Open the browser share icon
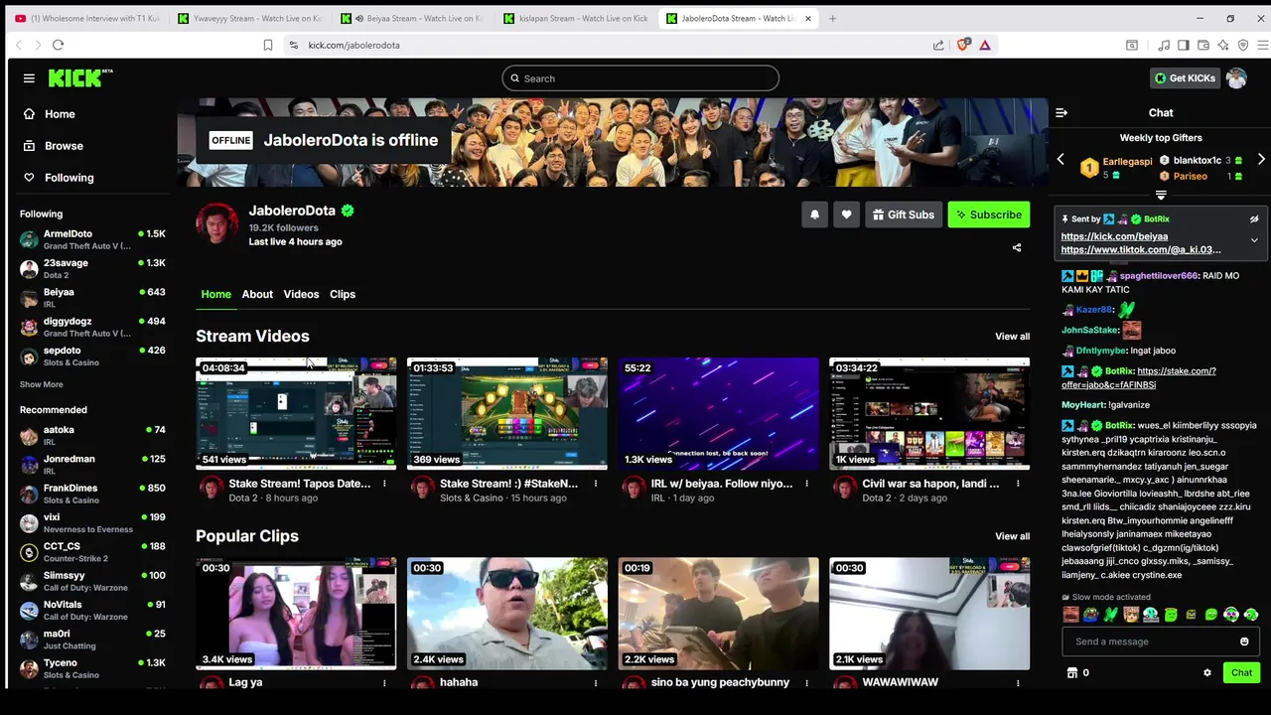Screen dimensions: 1271x715 938,45
